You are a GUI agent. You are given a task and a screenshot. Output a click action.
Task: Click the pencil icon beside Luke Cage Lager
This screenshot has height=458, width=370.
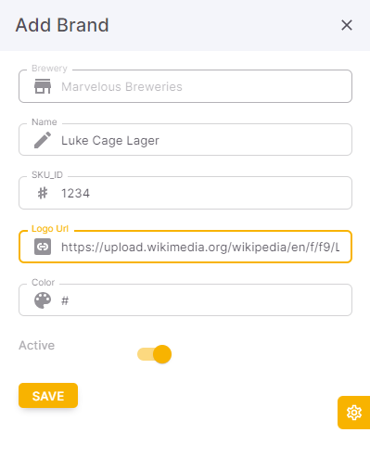click(43, 140)
